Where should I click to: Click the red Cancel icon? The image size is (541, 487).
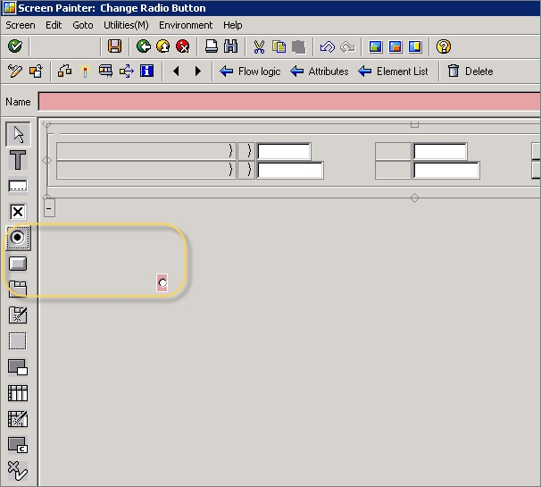182,46
